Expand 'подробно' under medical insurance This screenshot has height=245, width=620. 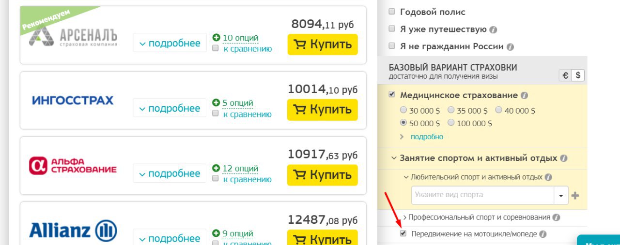point(427,137)
